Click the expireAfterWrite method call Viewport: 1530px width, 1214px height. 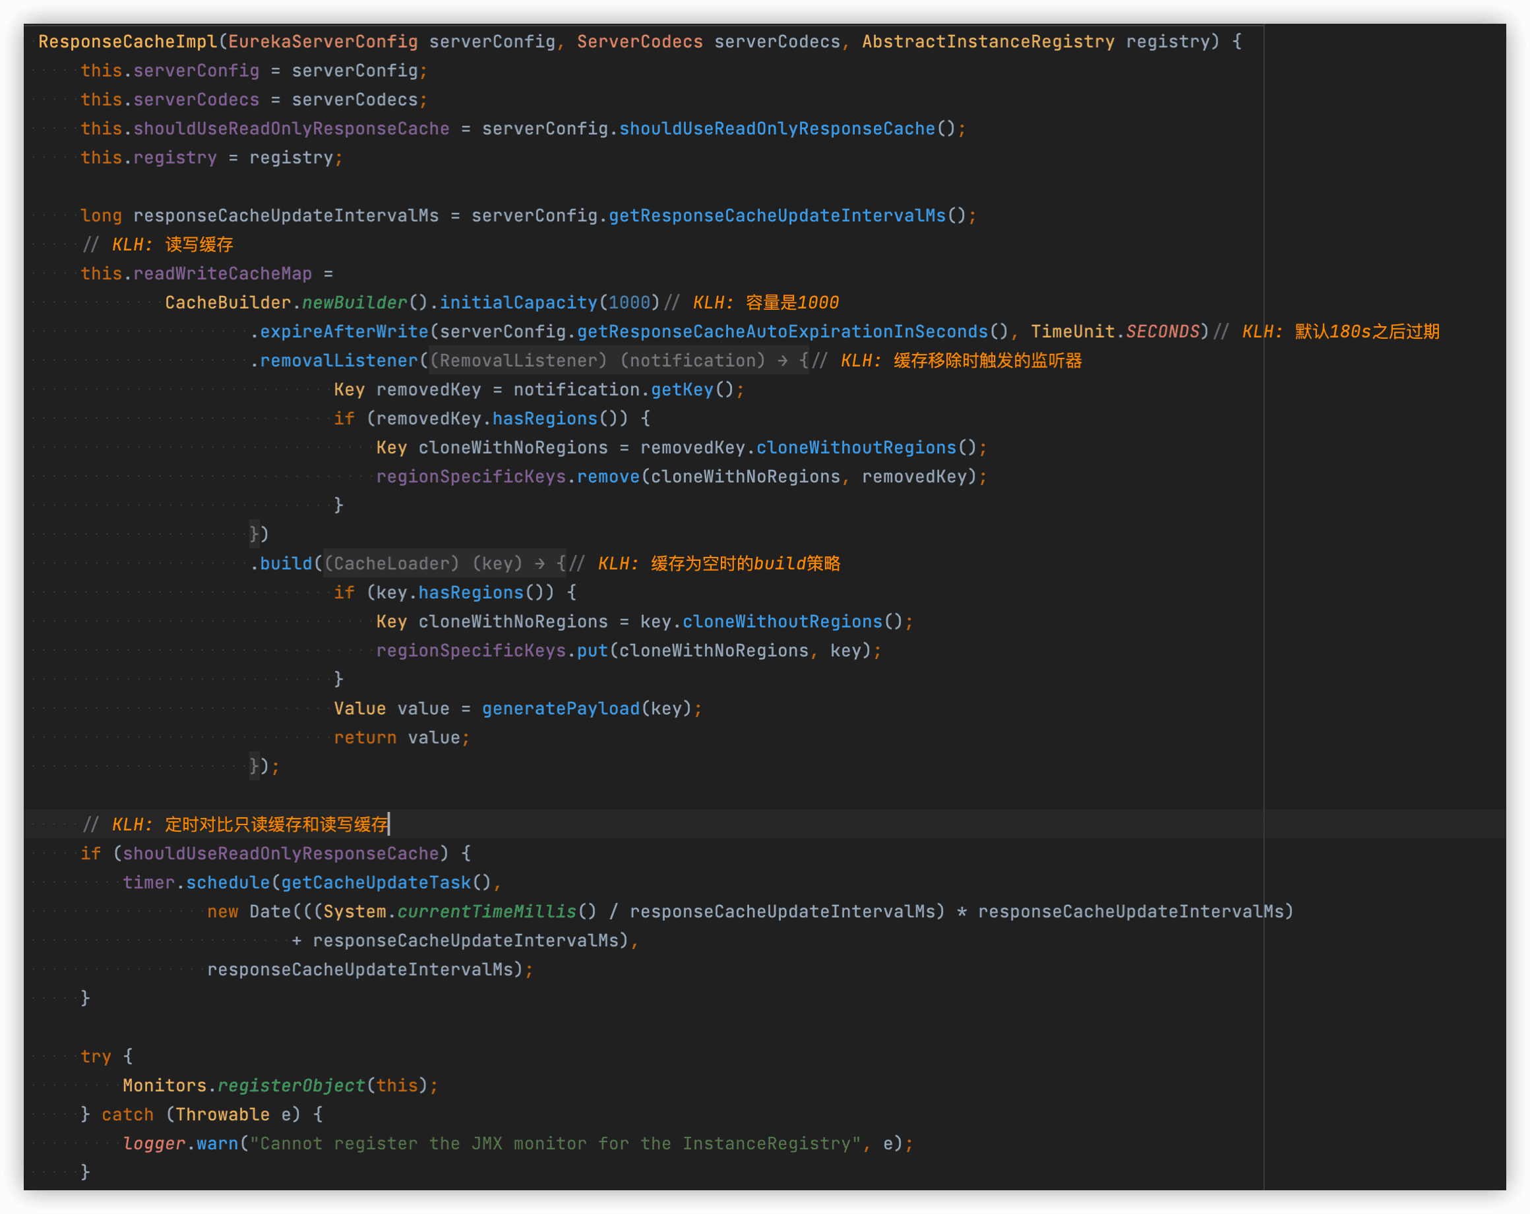point(344,332)
